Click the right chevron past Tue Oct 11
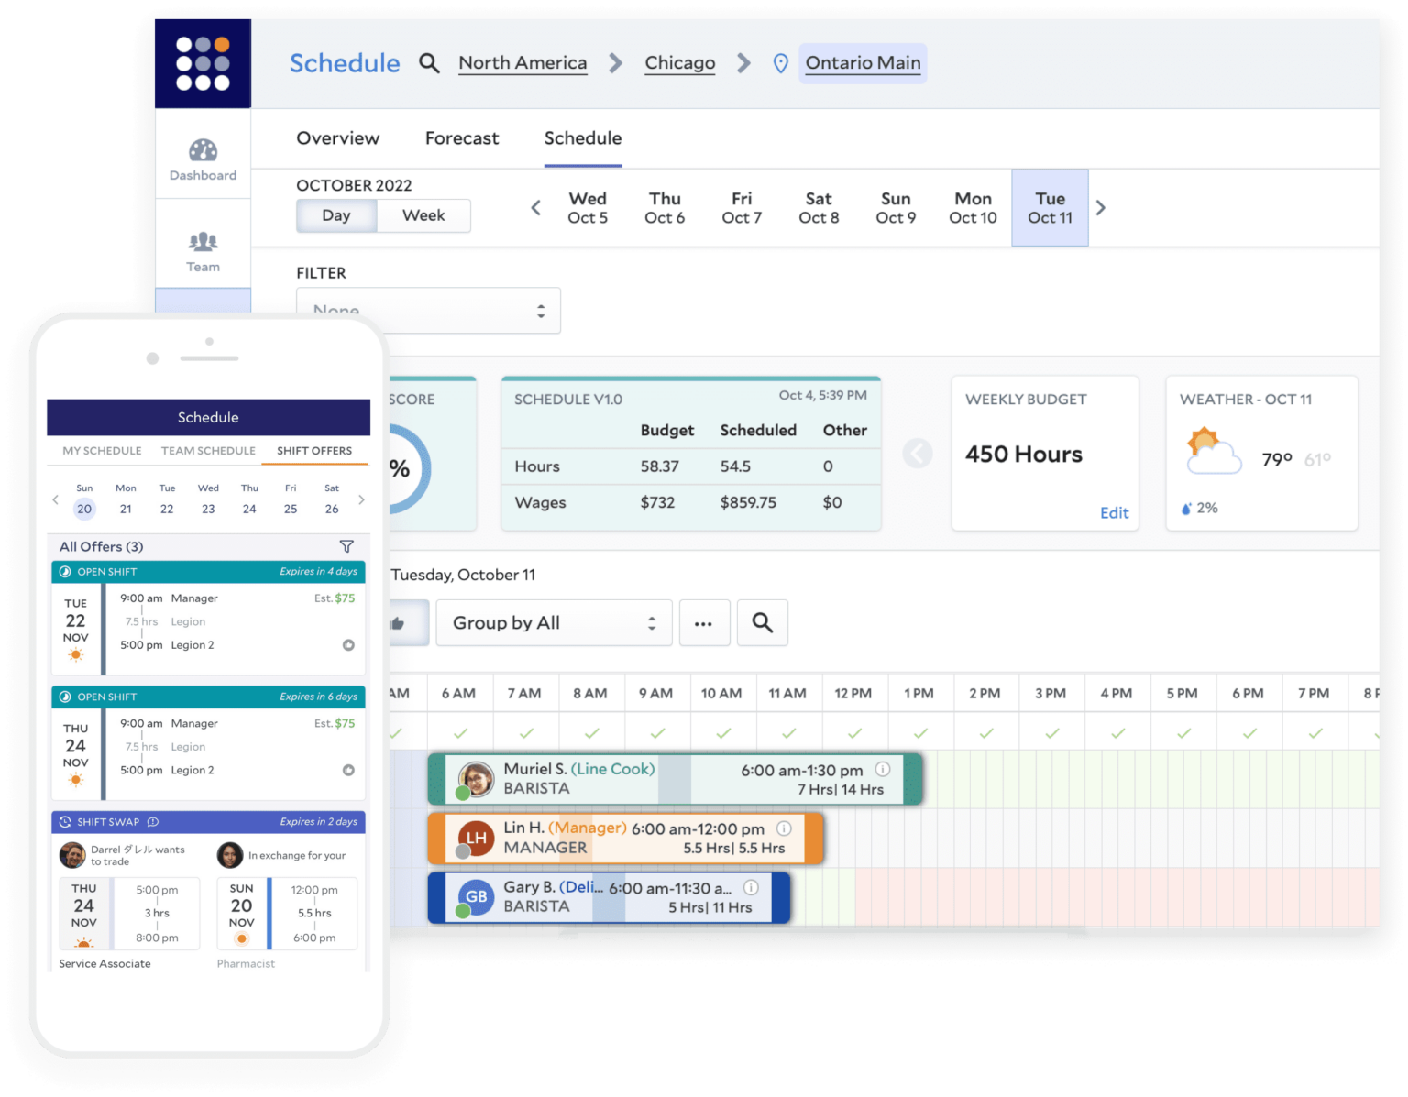This screenshot has height=1097, width=1408. pyautogui.click(x=1102, y=207)
